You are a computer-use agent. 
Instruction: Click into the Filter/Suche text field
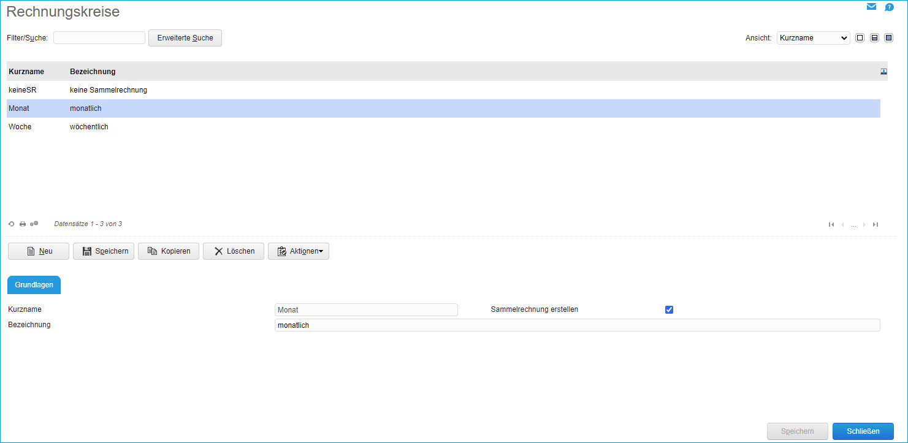[99, 38]
